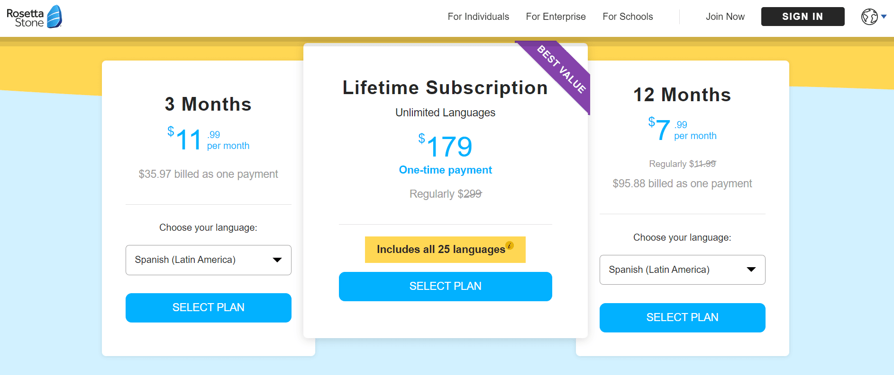This screenshot has width=894, height=375.
Task: Click the $179 one-time payment price
Action: 445,147
